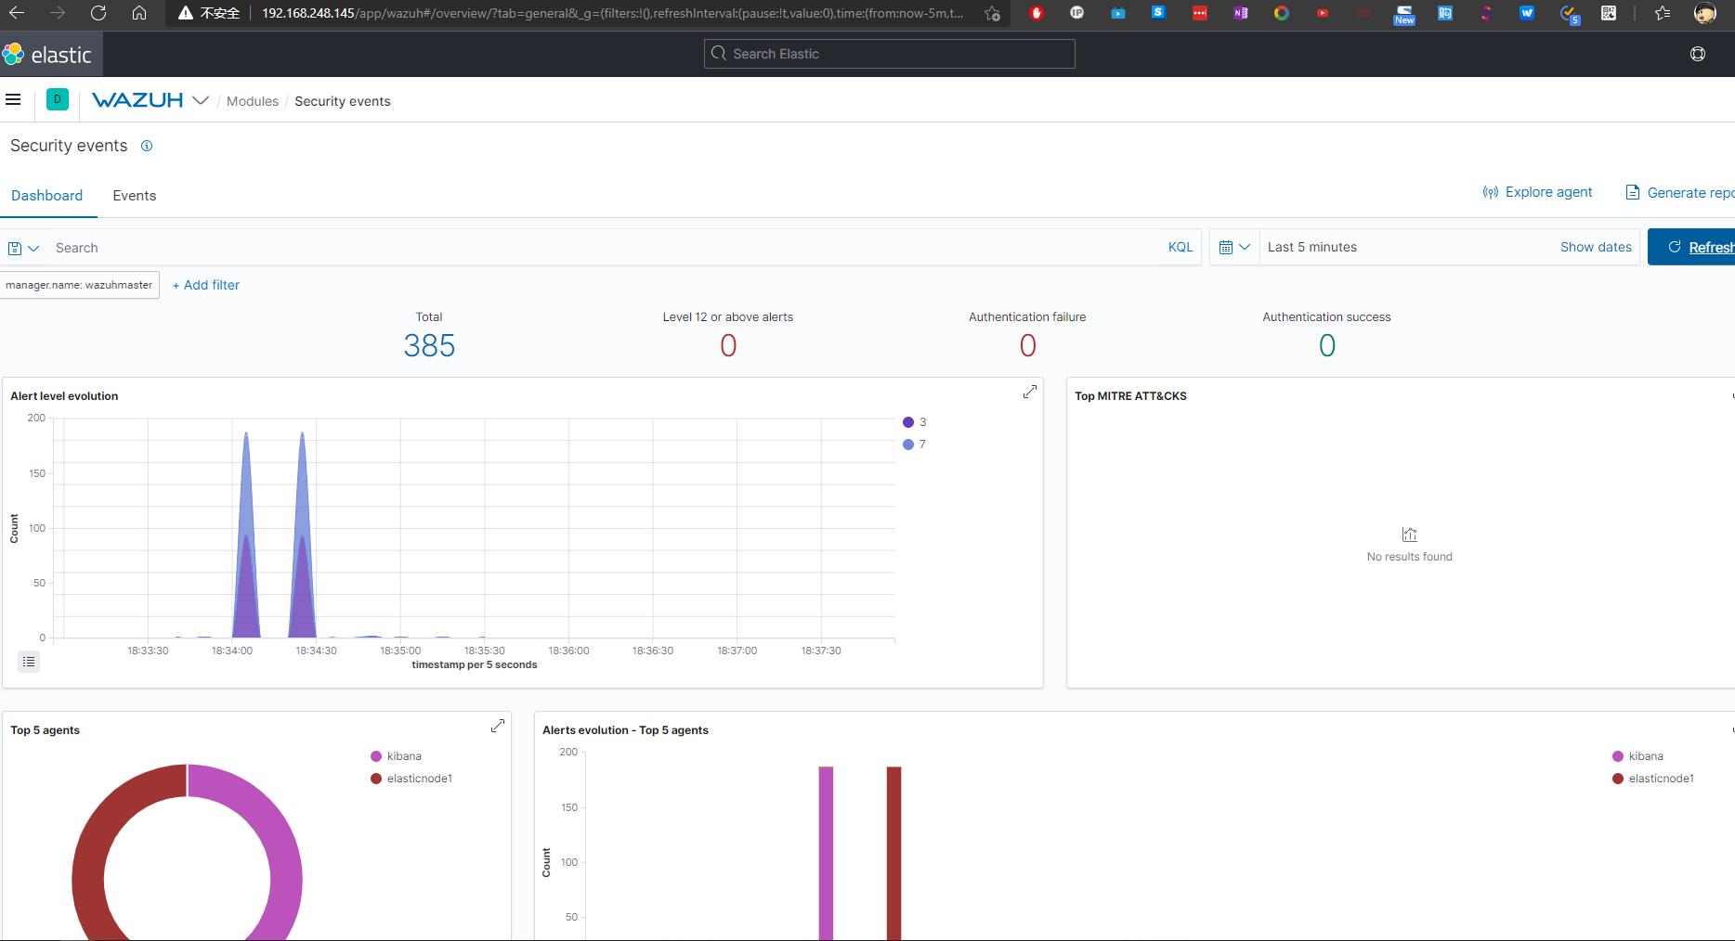Open browser home page
The width and height of the screenshot is (1735, 941).
139,13
